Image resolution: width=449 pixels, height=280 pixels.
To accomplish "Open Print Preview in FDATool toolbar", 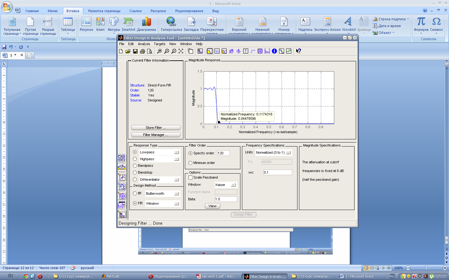I will point(150,51).
